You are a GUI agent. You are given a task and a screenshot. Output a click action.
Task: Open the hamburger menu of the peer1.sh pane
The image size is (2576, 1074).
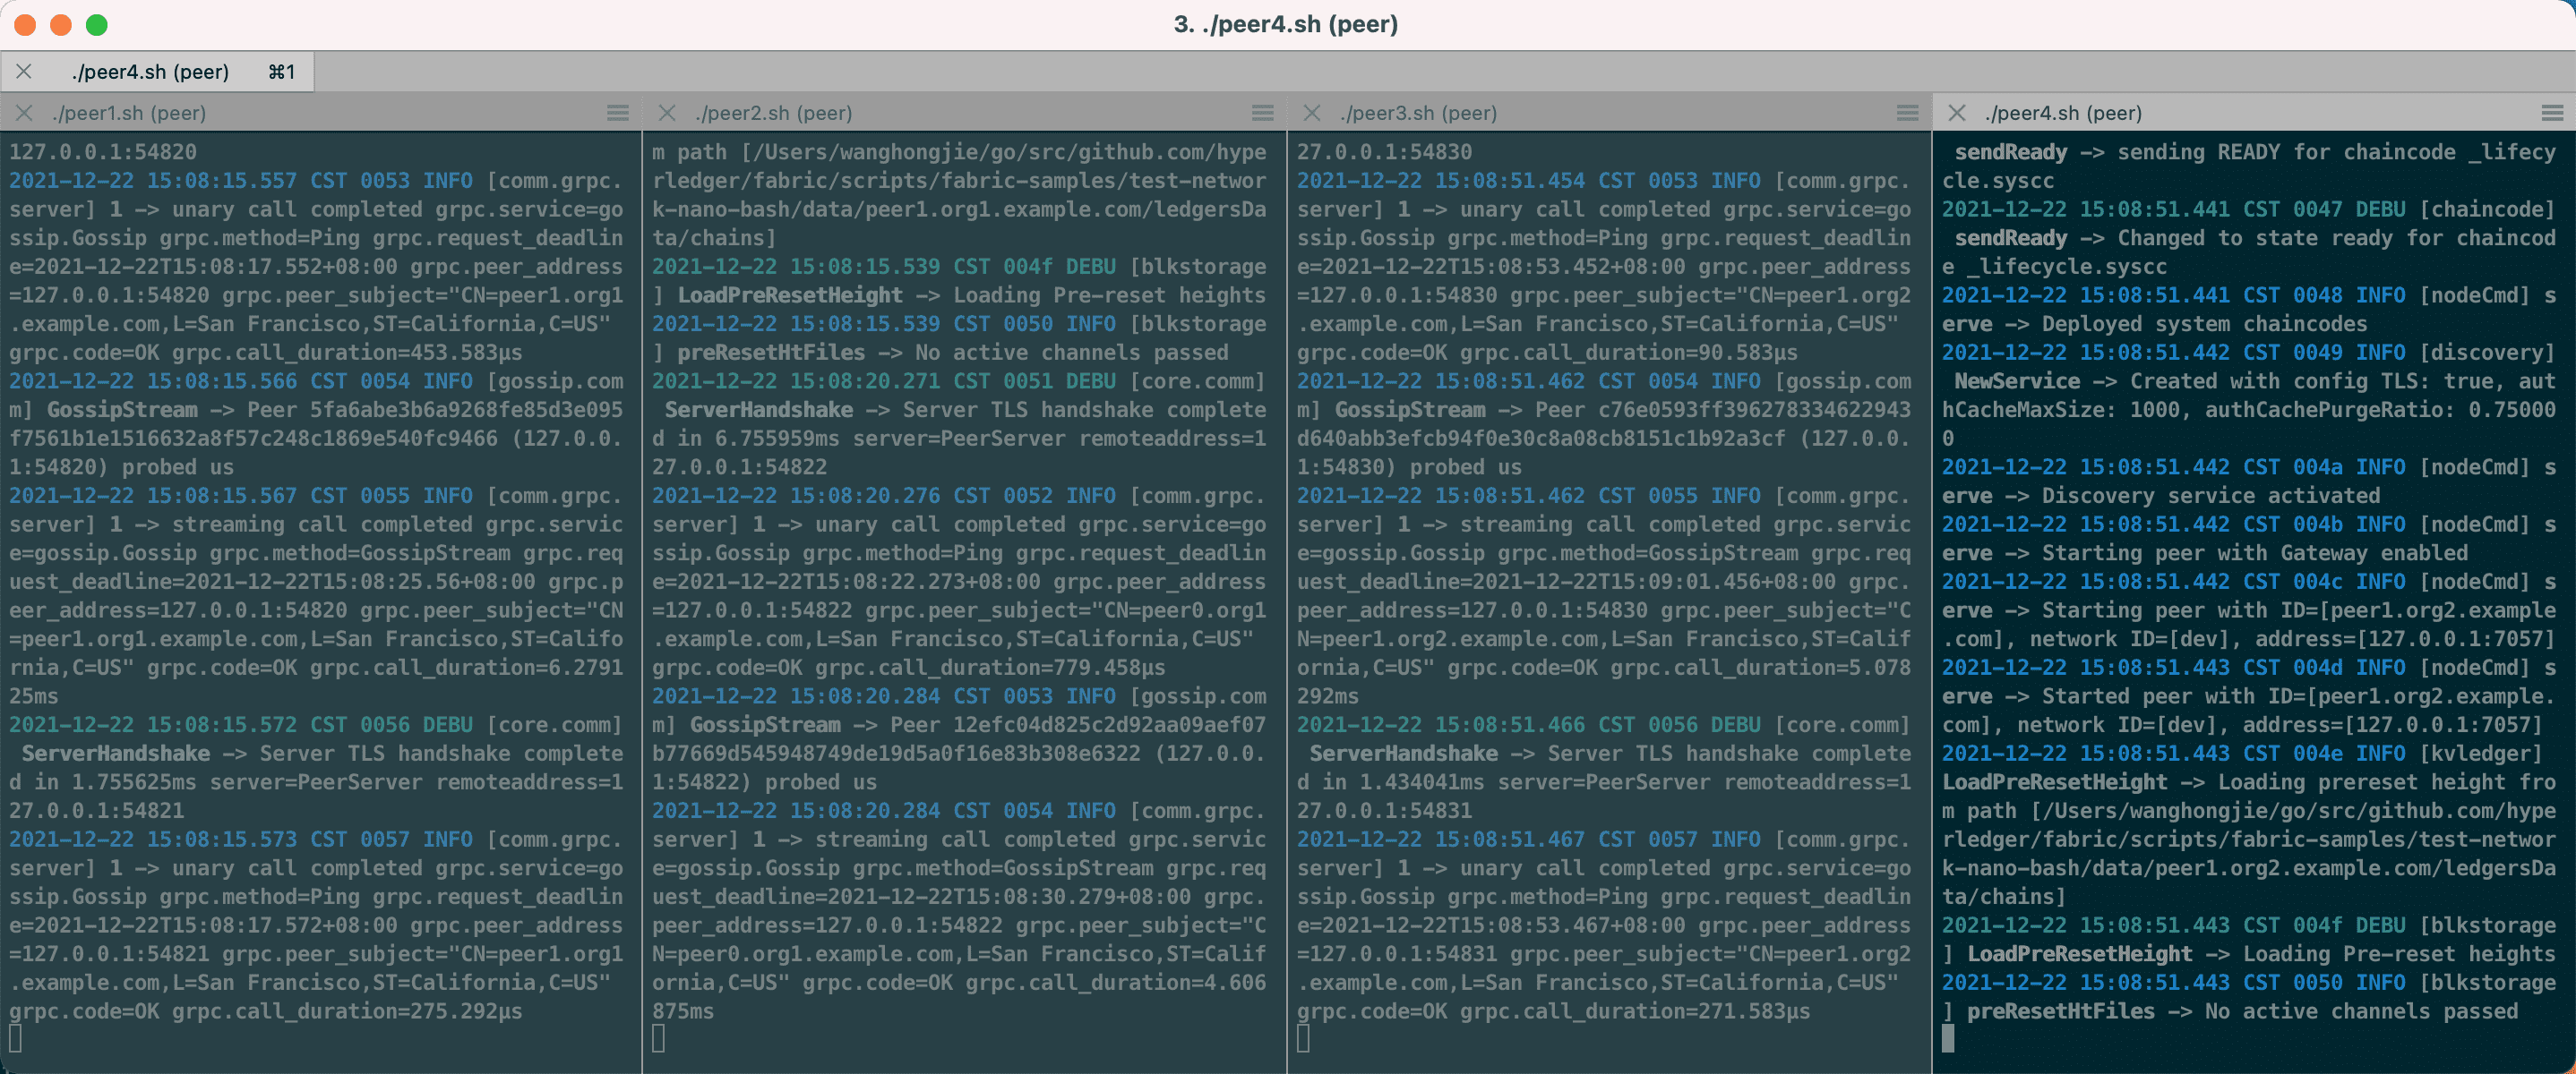click(x=618, y=113)
